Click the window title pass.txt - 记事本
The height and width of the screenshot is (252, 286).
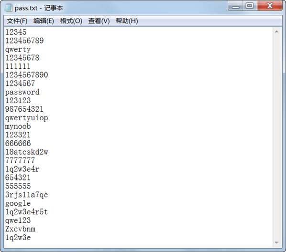click(39, 8)
